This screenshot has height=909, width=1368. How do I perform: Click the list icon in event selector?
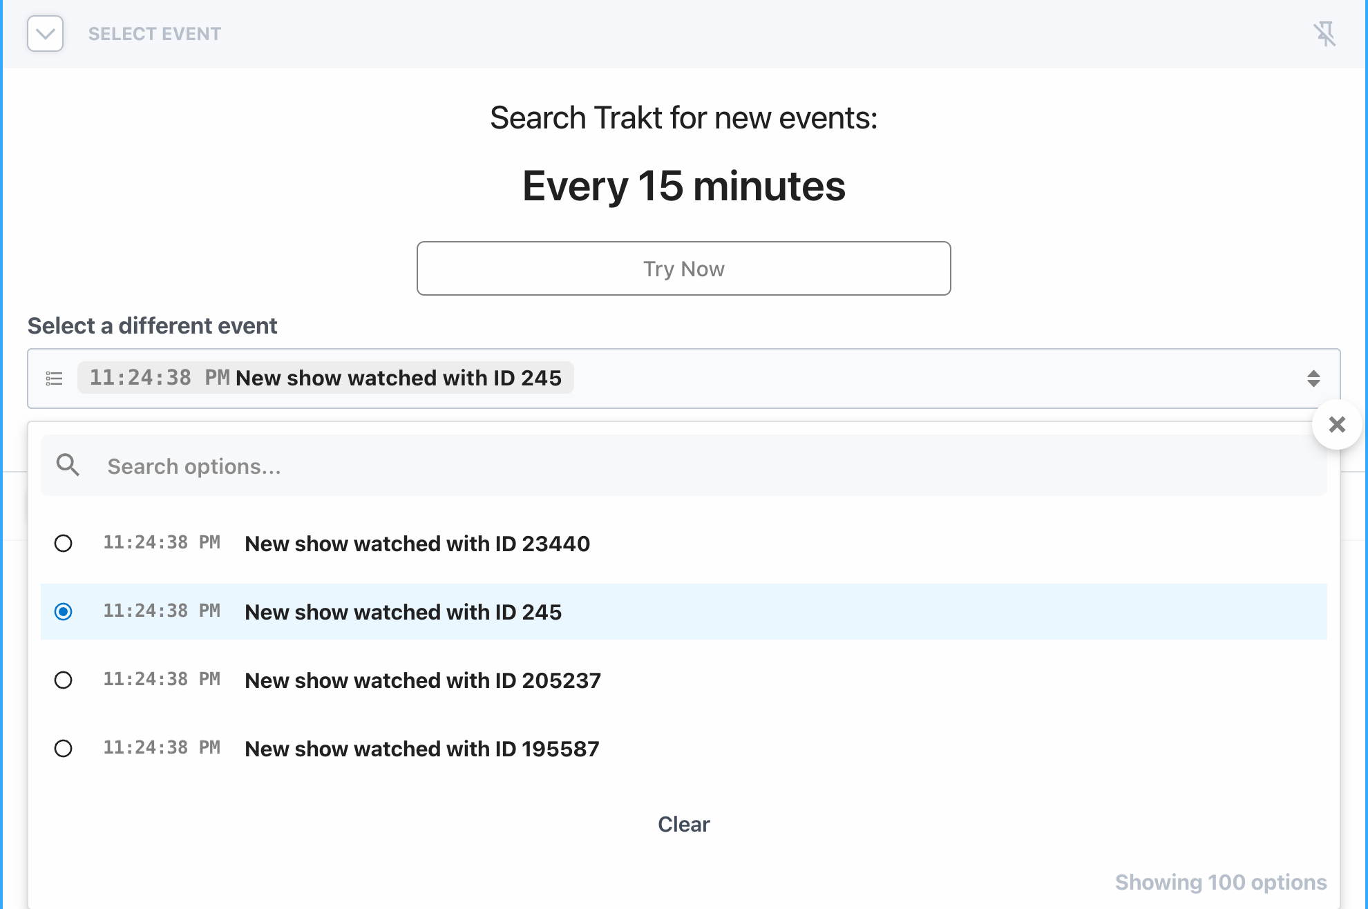pos(55,379)
